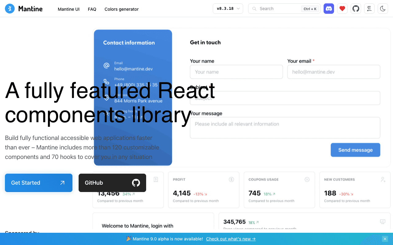The image size is (393, 245).
Task: Click the -30% new customers change indicator
Action: pyautogui.click(x=346, y=194)
